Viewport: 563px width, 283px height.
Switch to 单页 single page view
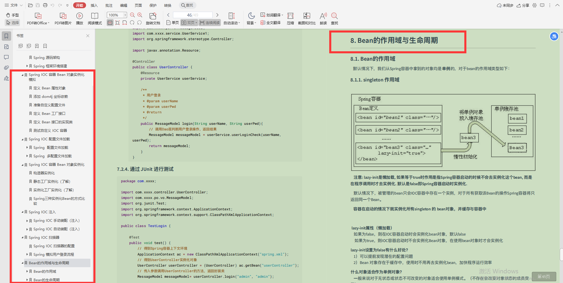(x=172, y=23)
